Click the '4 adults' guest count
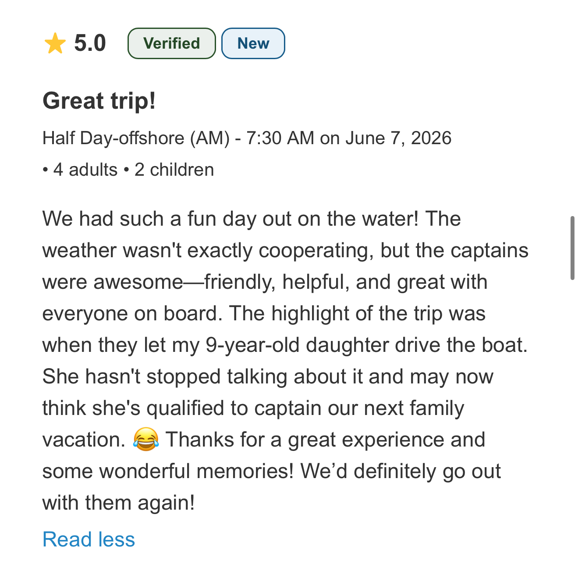Screen dimensions: 578x578 click(x=85, y=170)
